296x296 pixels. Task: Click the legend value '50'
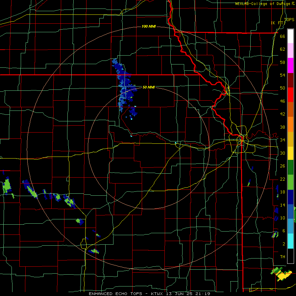click(283, 88)
